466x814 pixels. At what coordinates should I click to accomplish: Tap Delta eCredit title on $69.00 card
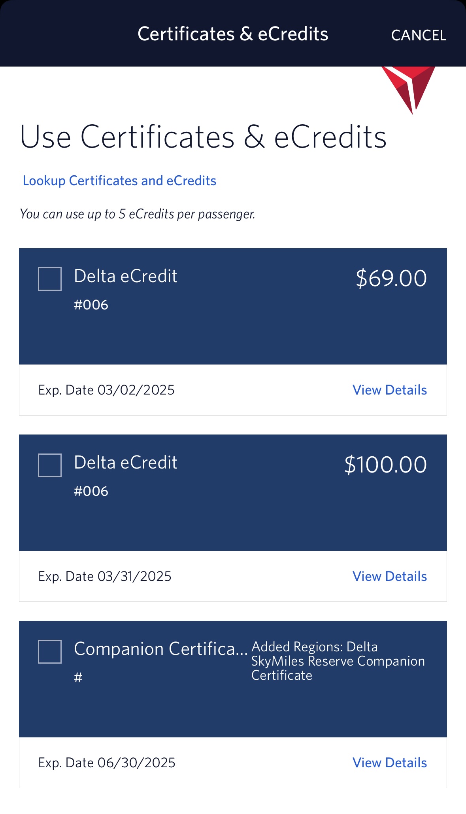(x=125, y=276)
